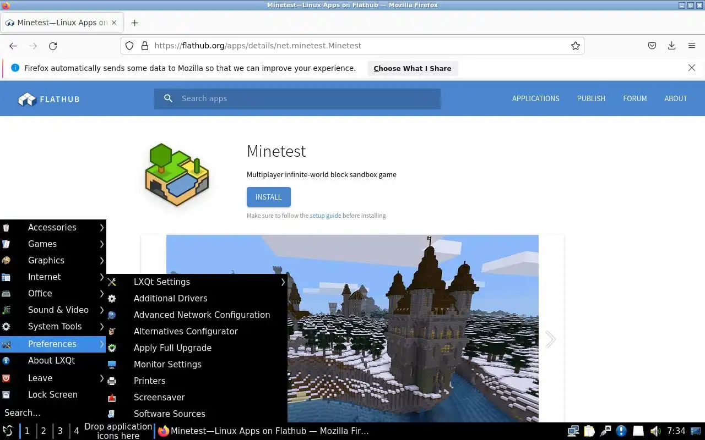Show next screenshot with right chevron
The height and width of the screenshot is (440, 705).
click(x=550, y=339)
